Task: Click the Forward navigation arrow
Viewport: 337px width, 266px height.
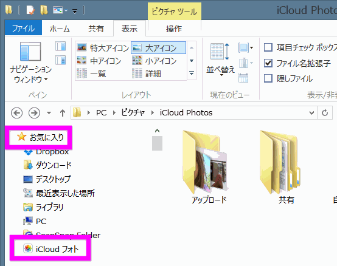Action: point(34,112)
